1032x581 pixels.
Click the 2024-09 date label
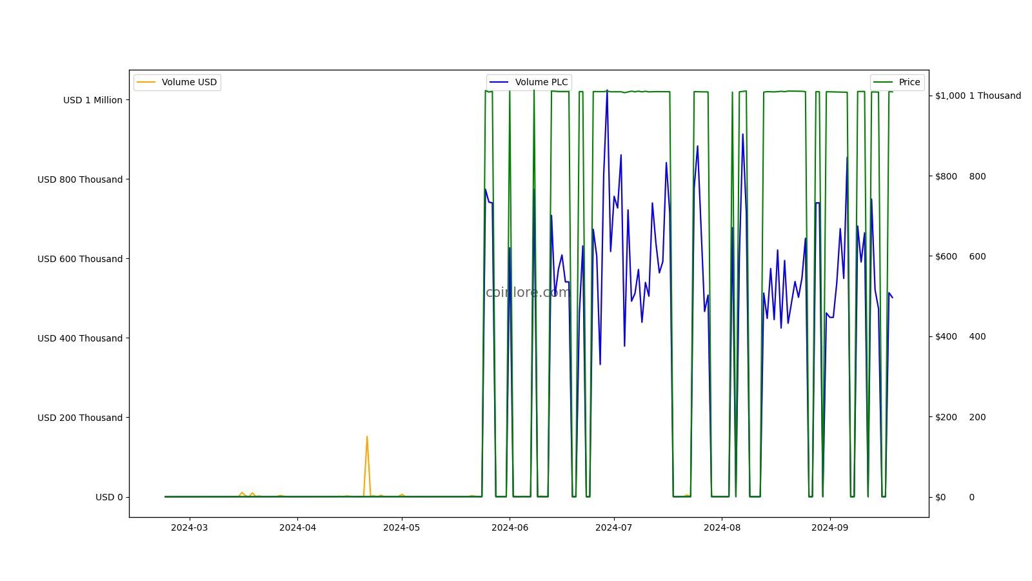pos(829,527)
